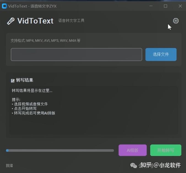Click the notepad icon next to 转写结果
The image size is (186, 173).
pyautogui.click(x=13, y=80)
